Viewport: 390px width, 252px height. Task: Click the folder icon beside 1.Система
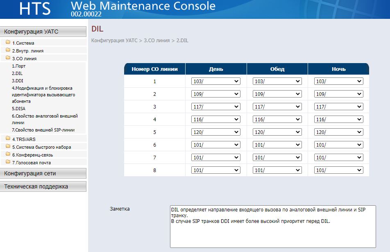(8, 42)
